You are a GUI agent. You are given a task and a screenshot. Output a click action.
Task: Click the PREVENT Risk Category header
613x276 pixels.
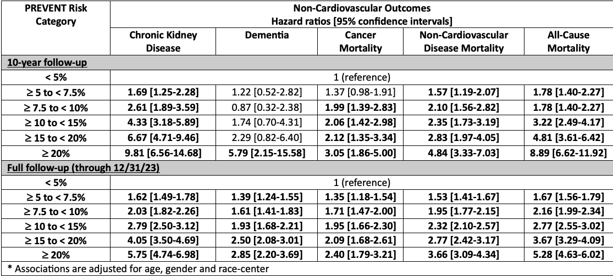tap(56, 15)
